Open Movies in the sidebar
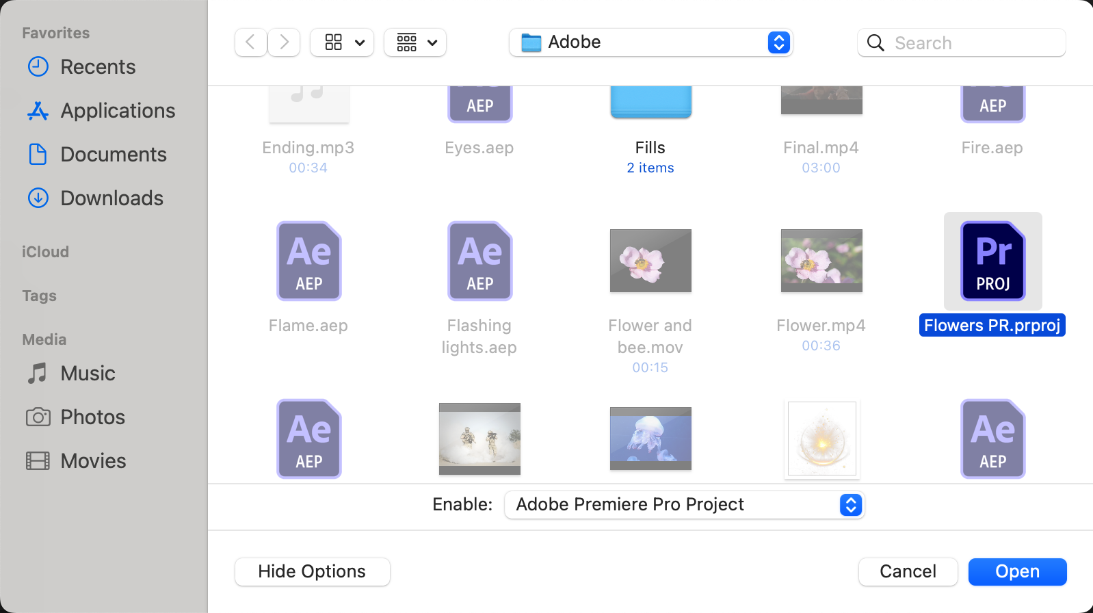Image resolution: width=1093 pixels, height=613 pixels. click(93, 461)
